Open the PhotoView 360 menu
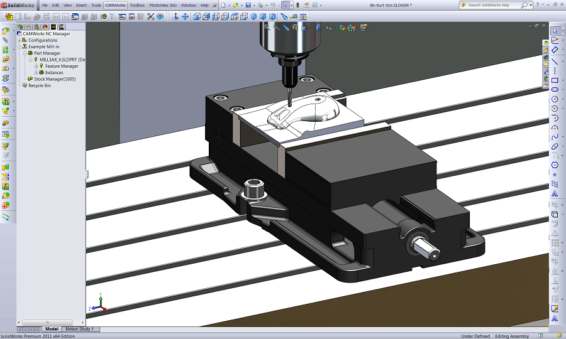This screenshot has height=339, width=566. (162, 5)
